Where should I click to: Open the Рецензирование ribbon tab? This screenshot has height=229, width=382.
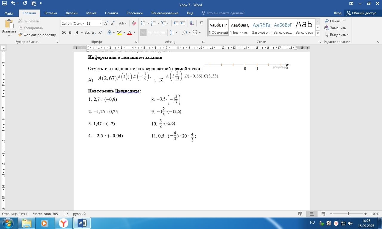coord(165,13)
